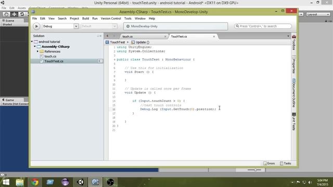Open touch.cs in the solution tree

pyautogui.click(x=50, y=57)
